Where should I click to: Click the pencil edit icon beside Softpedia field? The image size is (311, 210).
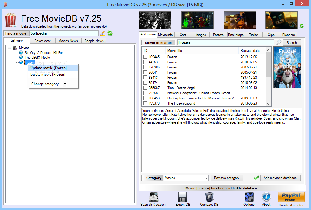[x=102, y=33]
